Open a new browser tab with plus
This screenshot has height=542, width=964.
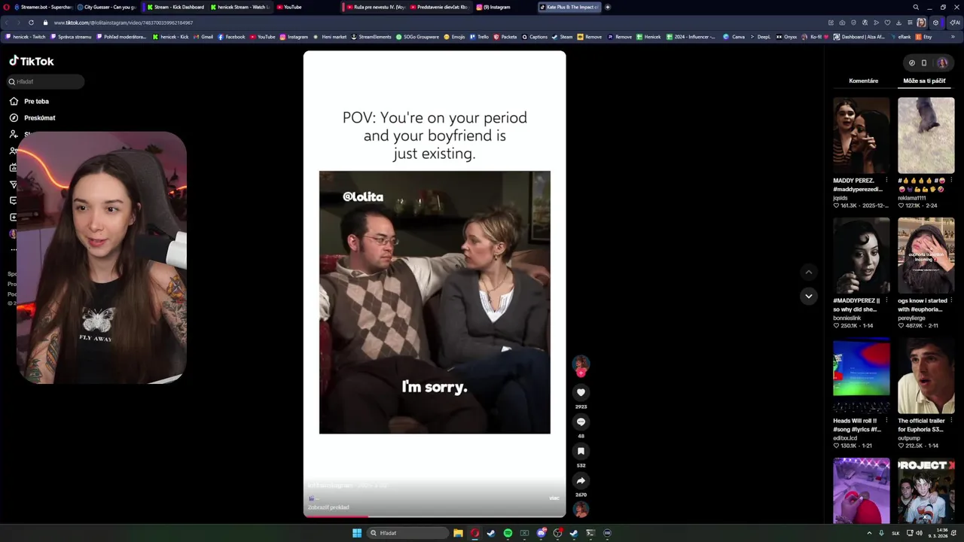click(608, 7)
